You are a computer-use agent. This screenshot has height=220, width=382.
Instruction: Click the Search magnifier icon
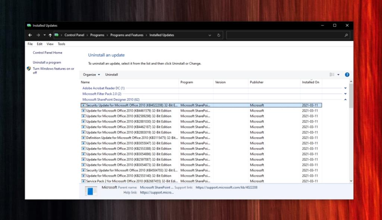(x=346, y=35)
